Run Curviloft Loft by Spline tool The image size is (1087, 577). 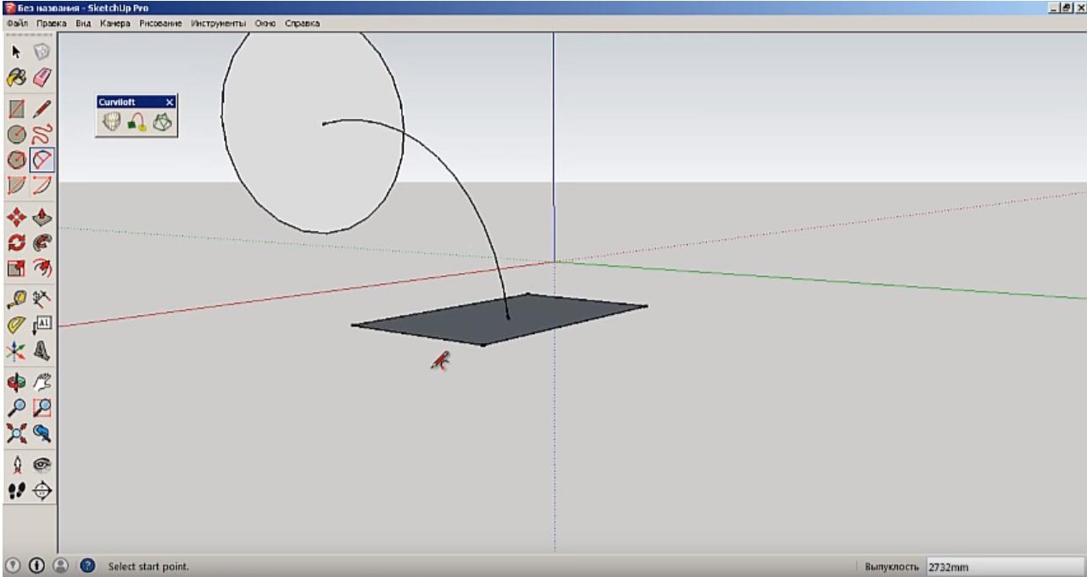click(x=112, y=123)
